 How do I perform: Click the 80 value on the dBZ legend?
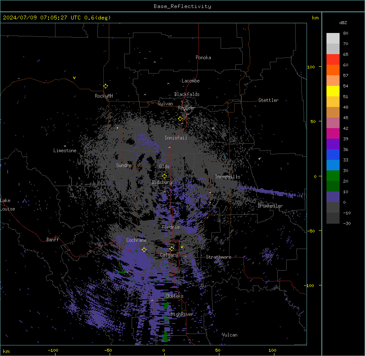pyautogui.click(x=346, y=33)
